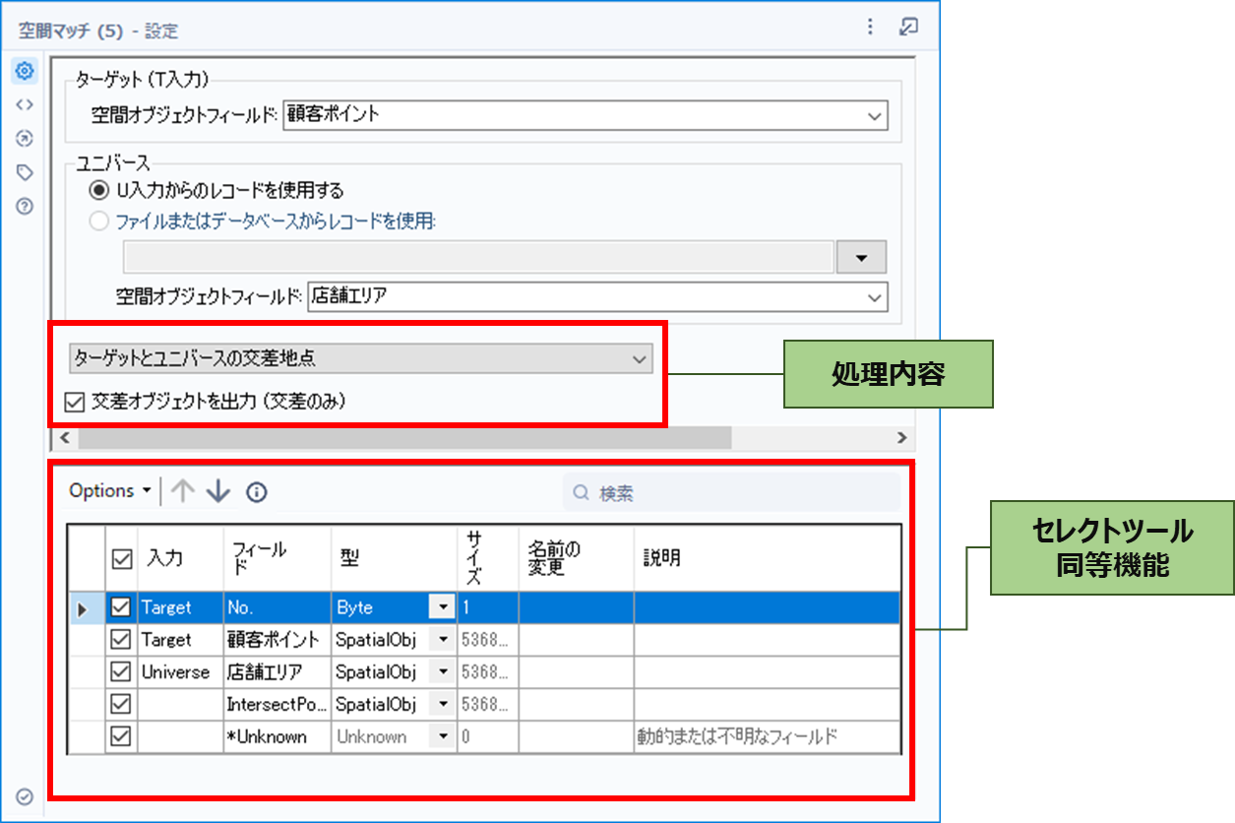Uncheck '交差オブジェクトを出力 (交差のみ)' checkbox
Screen dimensions: 1235x823
pyautogui.click(x=74, y=402)
